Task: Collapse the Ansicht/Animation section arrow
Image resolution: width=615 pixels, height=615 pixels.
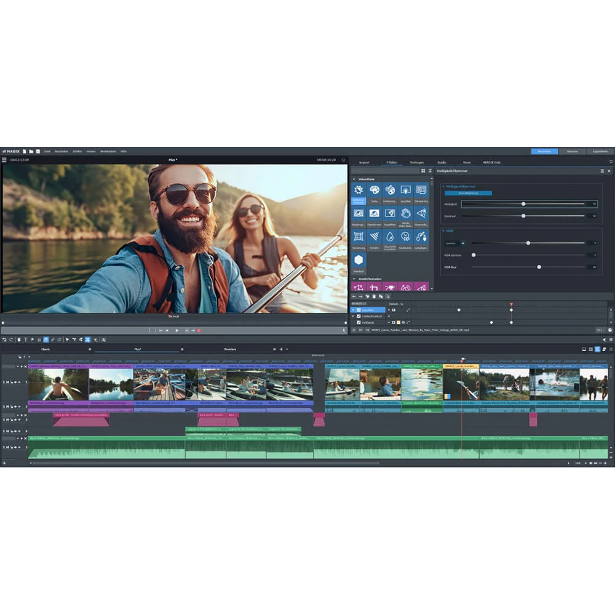Action: click(x=354, y=279)
